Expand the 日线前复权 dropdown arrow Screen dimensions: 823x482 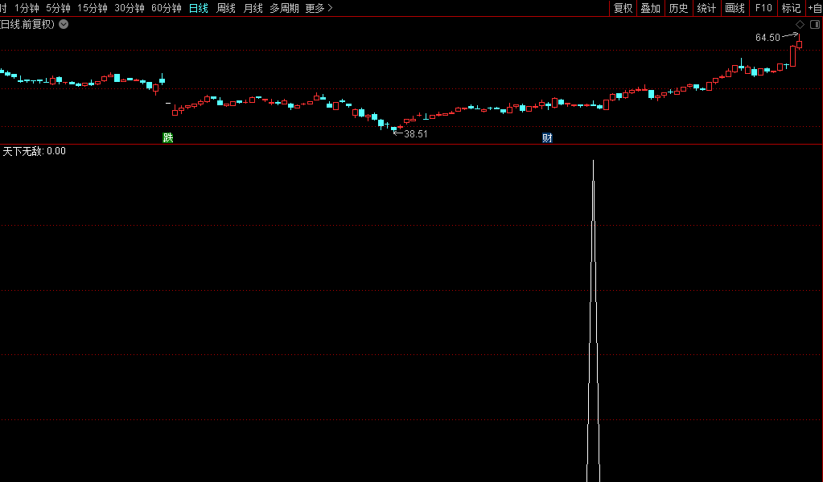click(x=64, y=24)
